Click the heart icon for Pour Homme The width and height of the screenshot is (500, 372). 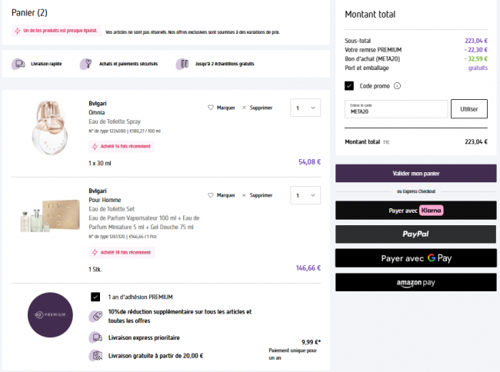click(x=212, y=195)
